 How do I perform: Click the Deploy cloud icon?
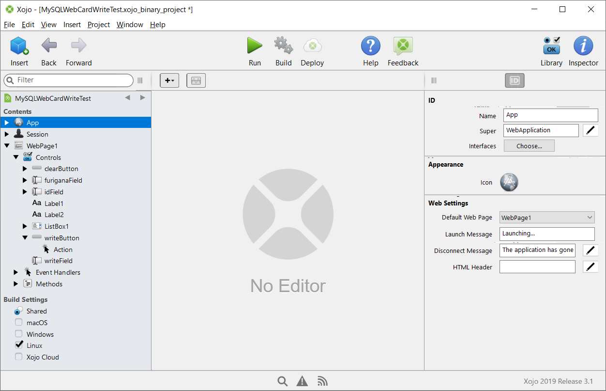tap(313, 46)
